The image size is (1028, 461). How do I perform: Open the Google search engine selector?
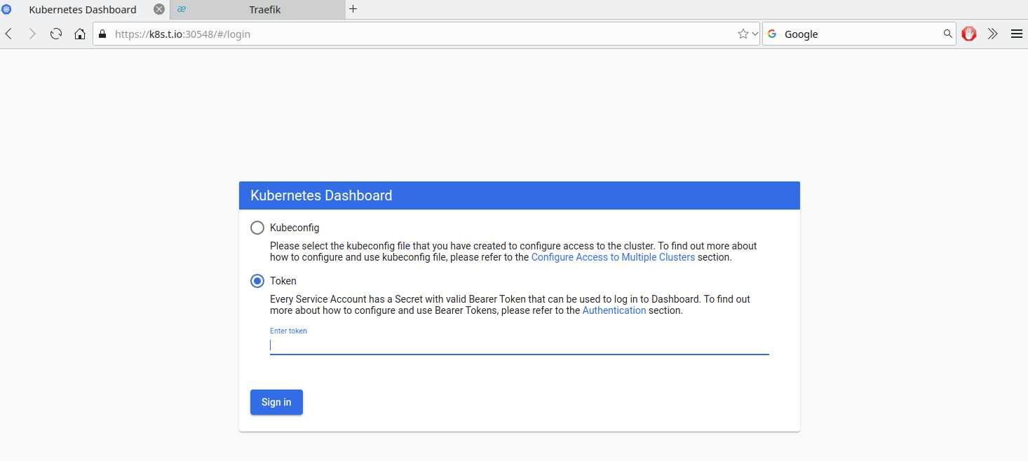[773, 34]
